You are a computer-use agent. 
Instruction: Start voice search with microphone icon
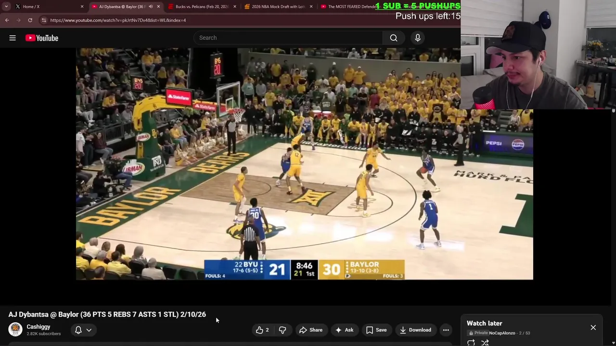(x=418, y=38)
